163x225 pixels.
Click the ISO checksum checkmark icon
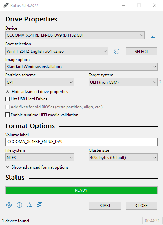117,51
